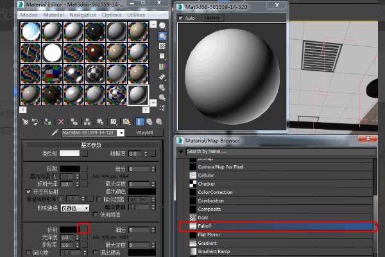Click the show shaded material in viewport icon
385x257 pixels.
126,121
